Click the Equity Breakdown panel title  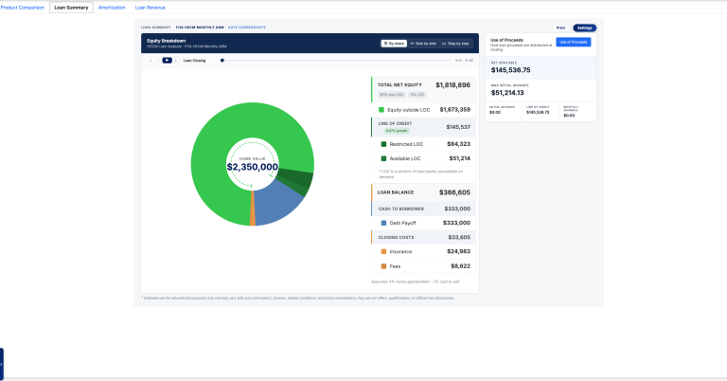point(166,41)
